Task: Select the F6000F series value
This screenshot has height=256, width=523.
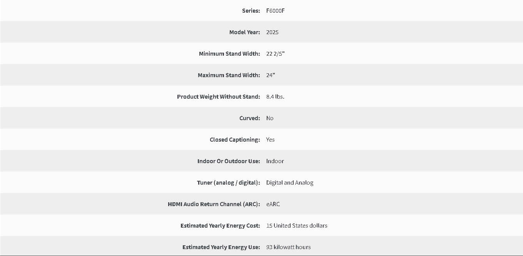Action: (x=276, y=11)
